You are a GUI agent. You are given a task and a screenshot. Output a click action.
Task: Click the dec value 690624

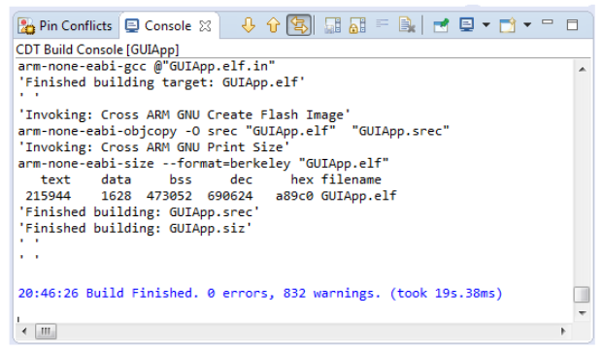230,196
